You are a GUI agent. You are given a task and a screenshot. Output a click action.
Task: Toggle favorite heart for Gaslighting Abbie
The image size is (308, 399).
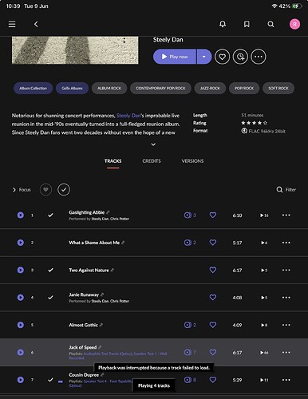pos(213,215)
